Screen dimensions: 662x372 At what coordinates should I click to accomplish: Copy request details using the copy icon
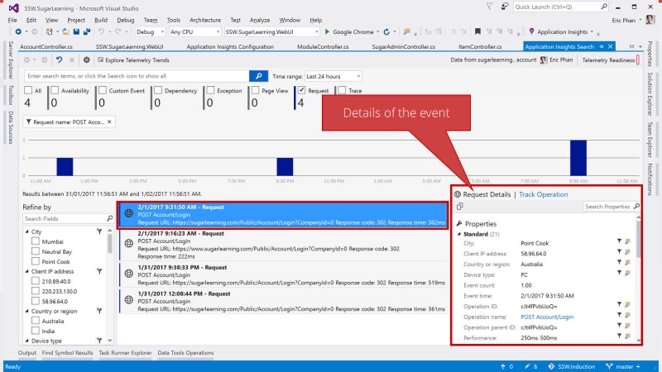click(459, 207)
